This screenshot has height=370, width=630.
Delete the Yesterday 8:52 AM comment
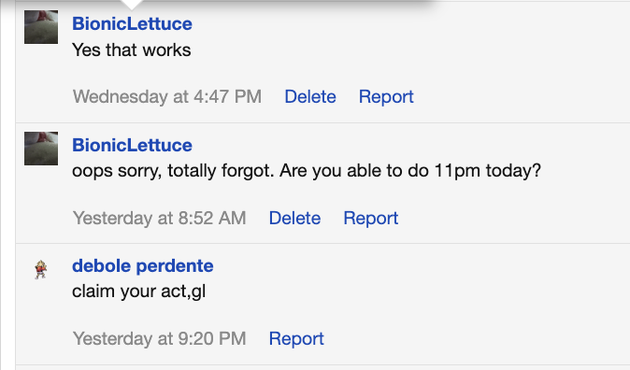[295, 218]
